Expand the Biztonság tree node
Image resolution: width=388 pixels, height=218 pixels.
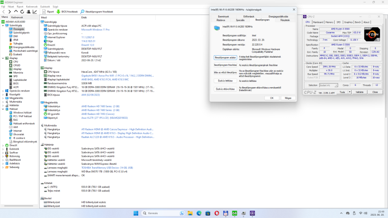point(3,156)
